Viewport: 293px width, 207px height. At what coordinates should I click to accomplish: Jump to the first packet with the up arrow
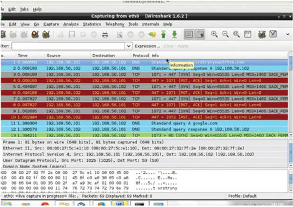pyautogui.click(x=163, y=35)
